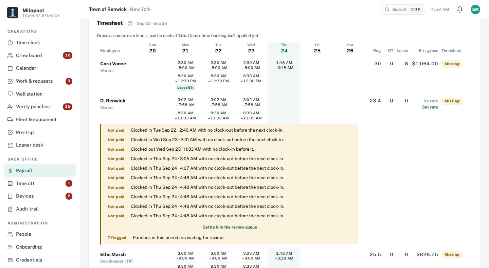Open the Pre-trip checklist page
This screenshot has width=489, height=268.
[40, 132]
